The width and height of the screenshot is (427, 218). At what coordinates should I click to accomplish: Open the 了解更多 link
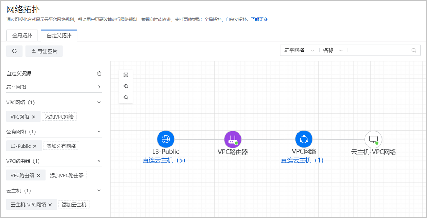tap(259, 20)
